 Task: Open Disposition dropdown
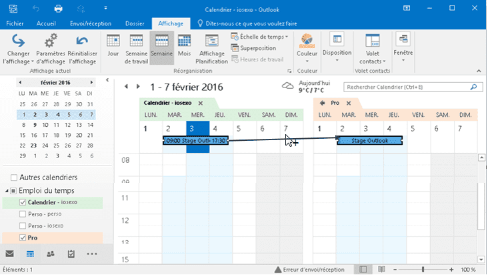337,47
